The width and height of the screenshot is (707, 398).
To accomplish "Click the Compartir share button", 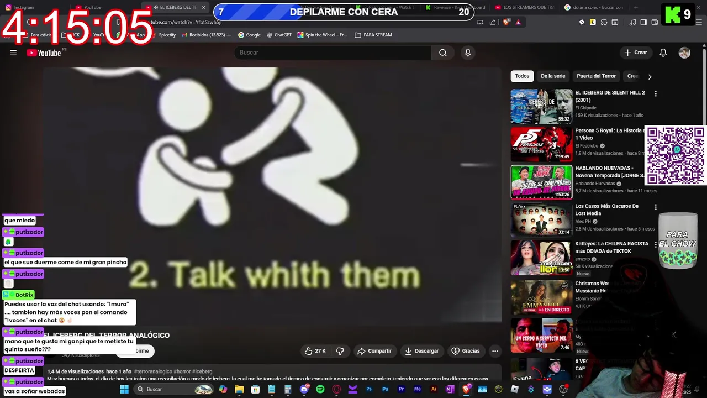I will click(374, 351).
